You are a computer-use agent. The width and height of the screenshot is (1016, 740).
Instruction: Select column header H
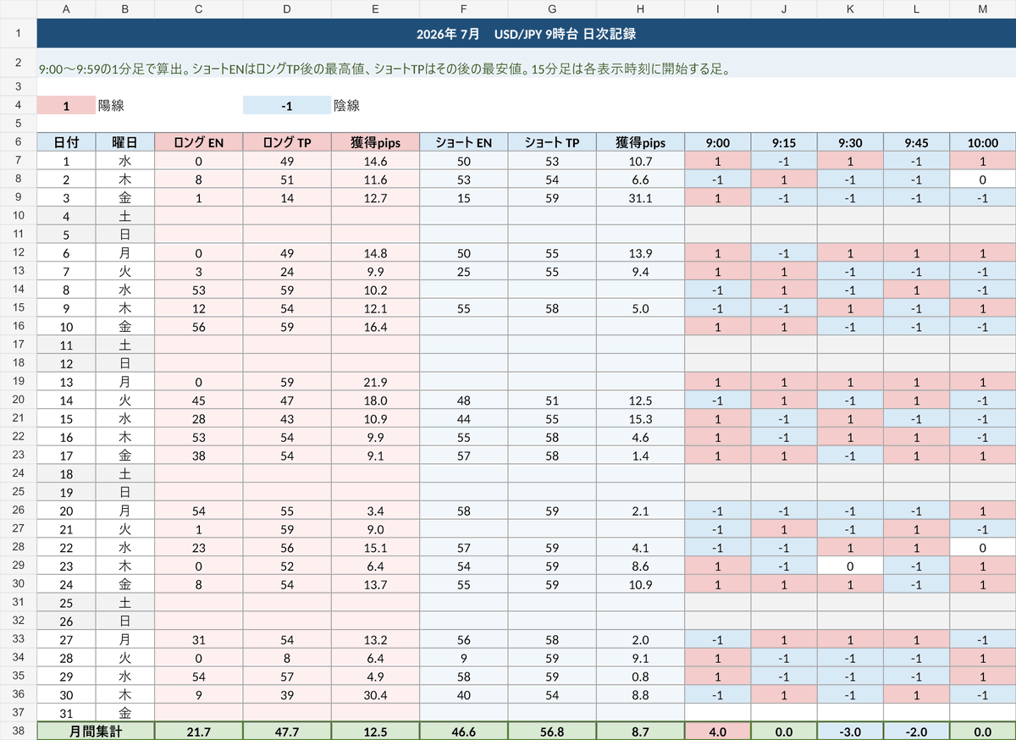(x=640, y=9)
